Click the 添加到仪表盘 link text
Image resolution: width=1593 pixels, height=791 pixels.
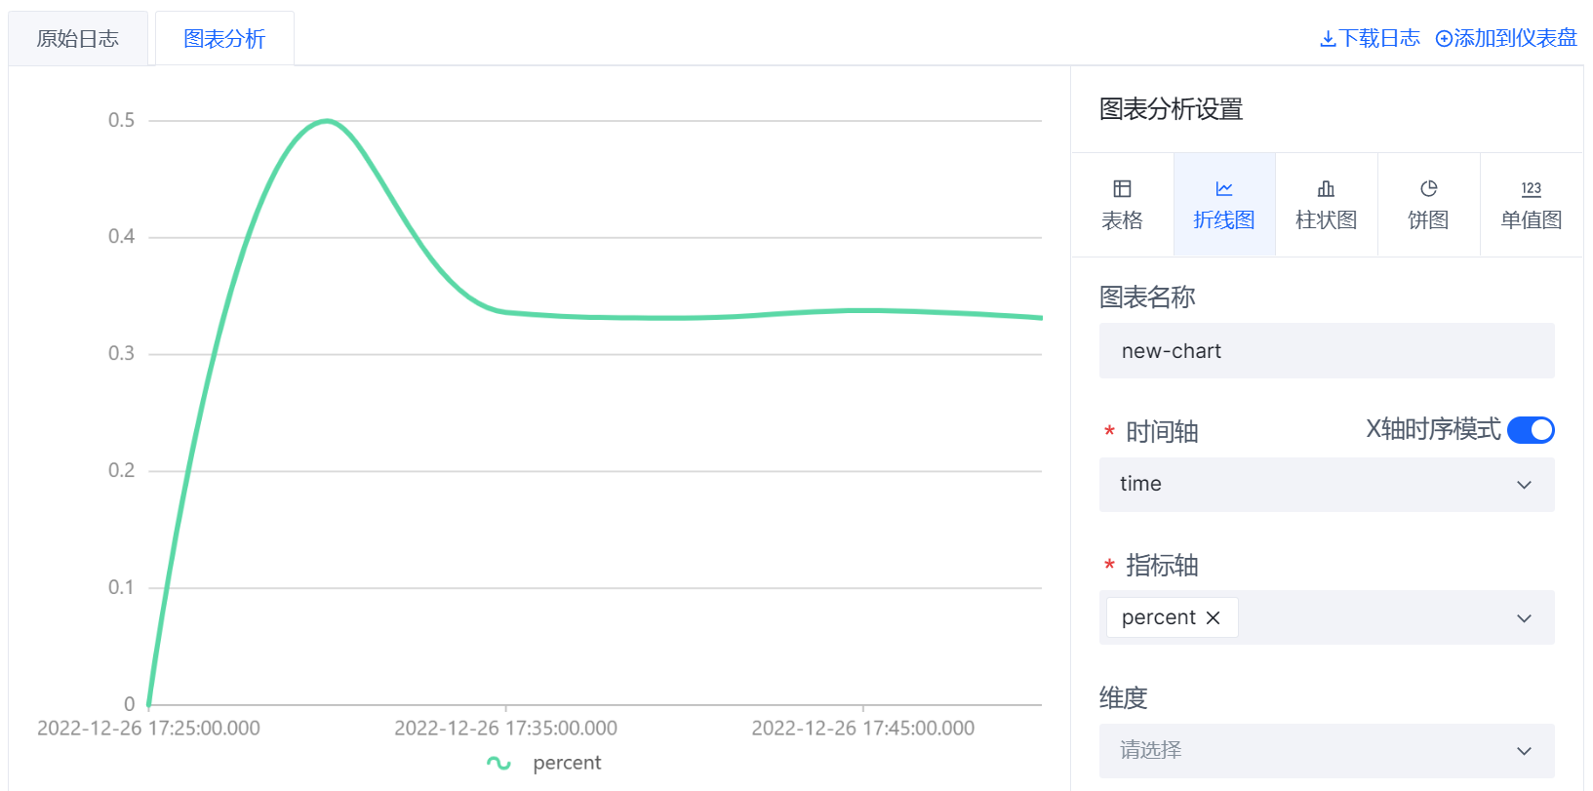pyautogui.click(x=1515, y=39)
